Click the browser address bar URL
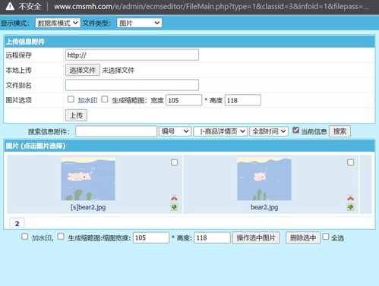Image resolution: width=379 pixels, height=286 pixels. pyautogui.click(x=211, y=6)
